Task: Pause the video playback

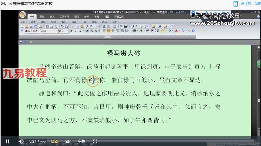Action: pos(7,141)
